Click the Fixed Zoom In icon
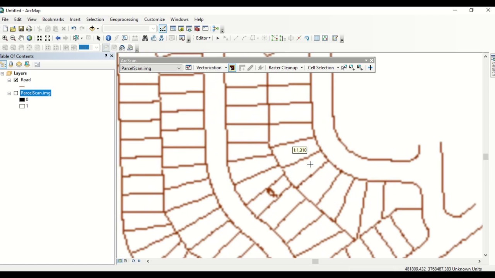The height and width of the screenshot is (278, 495). click(39, 38)
